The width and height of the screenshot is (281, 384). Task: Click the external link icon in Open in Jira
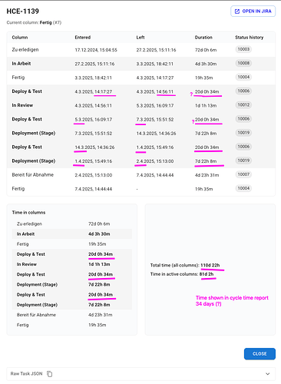[237, 12]
